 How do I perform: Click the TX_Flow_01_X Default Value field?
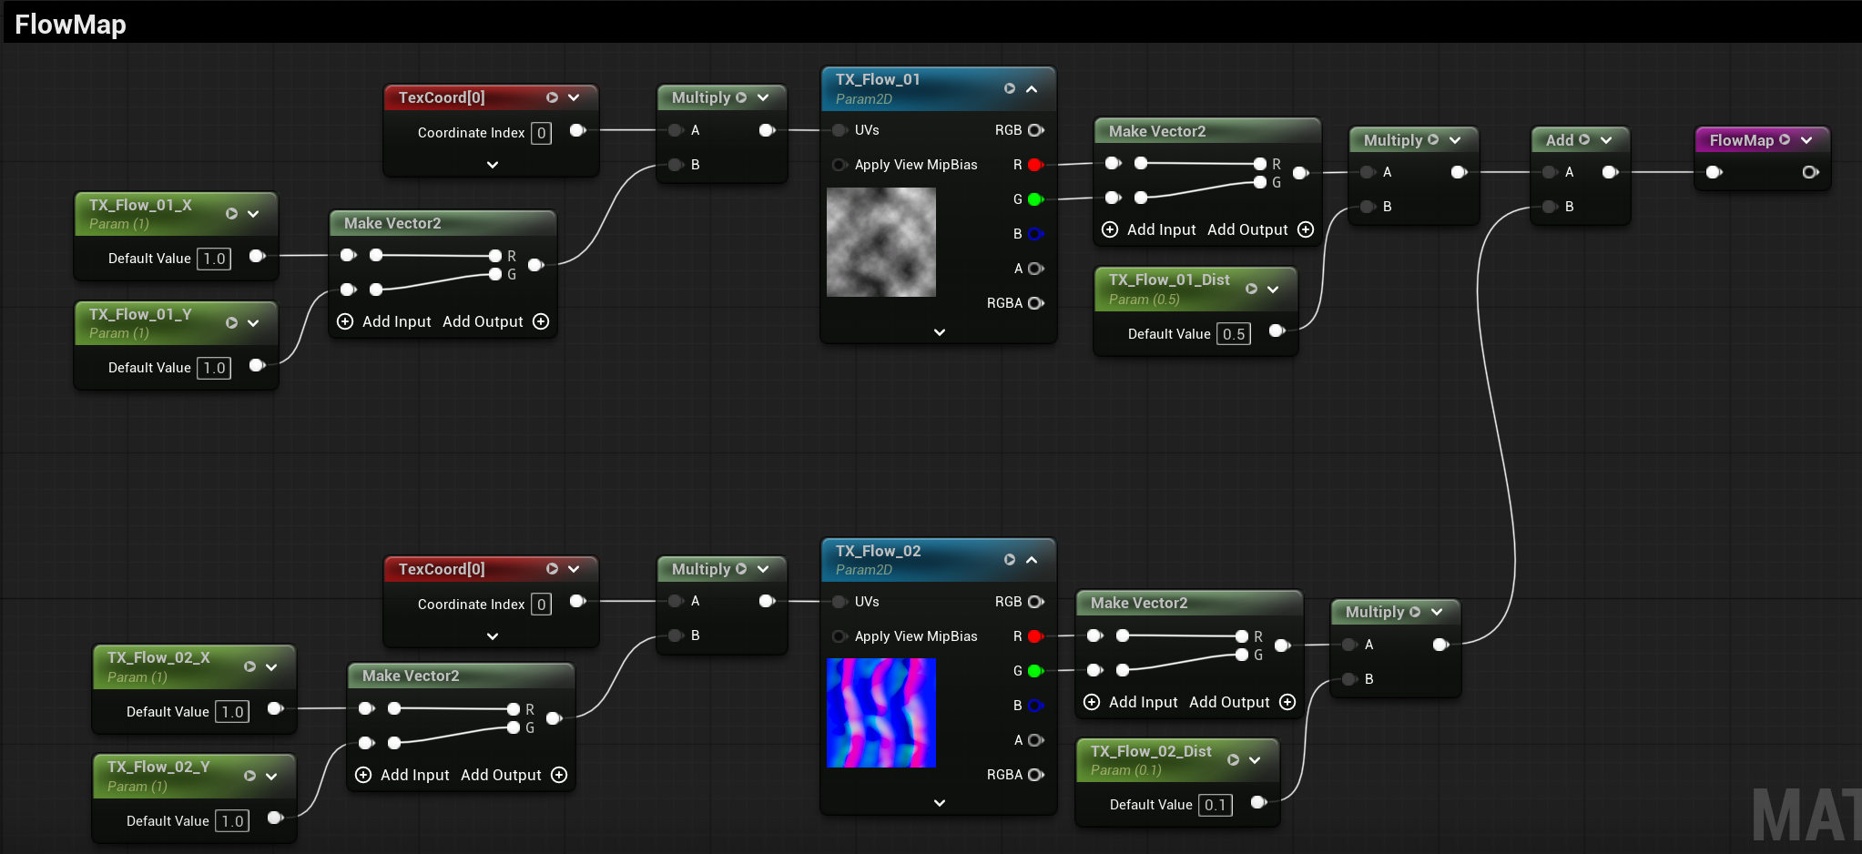[x=214, y=259]
